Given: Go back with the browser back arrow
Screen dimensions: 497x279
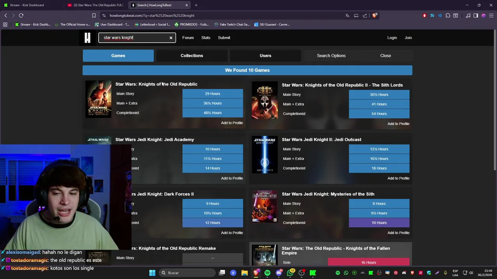Looking at the screenshot, I should [x=5, y=15].
